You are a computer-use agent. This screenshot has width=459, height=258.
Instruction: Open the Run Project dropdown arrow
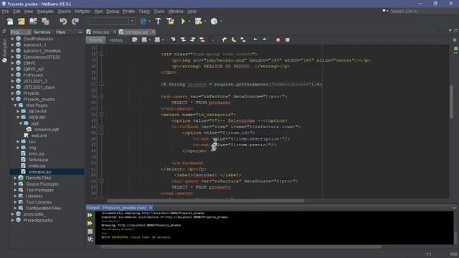189,21
